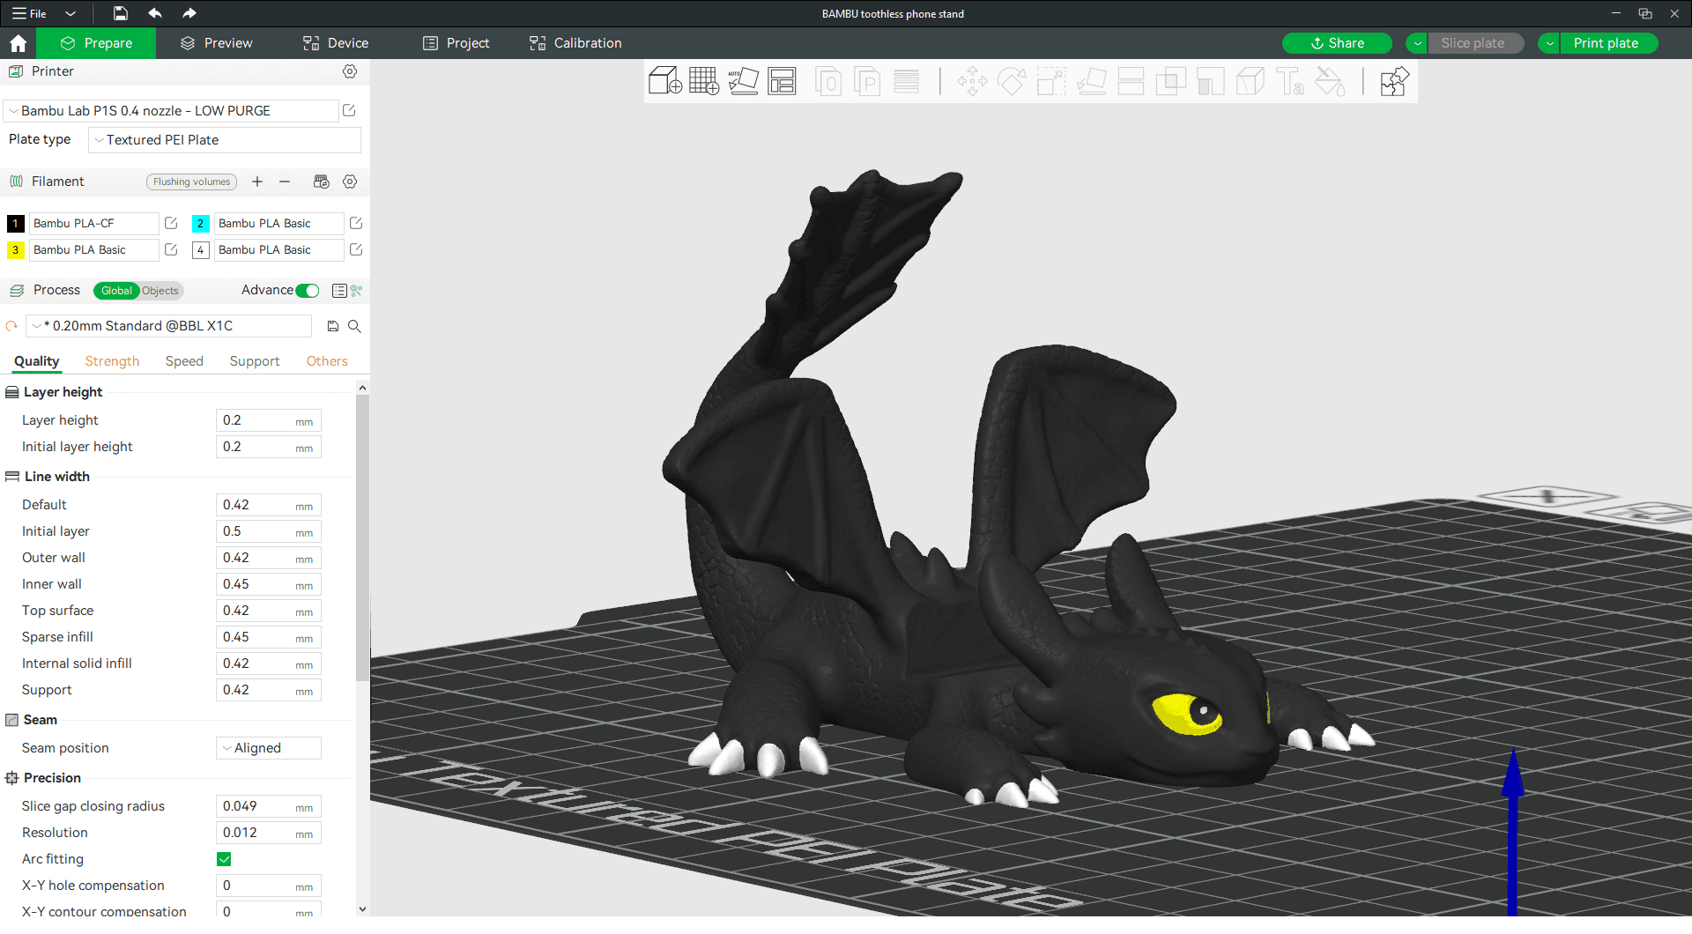Open the Assembly view icon
Screen dimensions: 1692x934
(1394, 81)
